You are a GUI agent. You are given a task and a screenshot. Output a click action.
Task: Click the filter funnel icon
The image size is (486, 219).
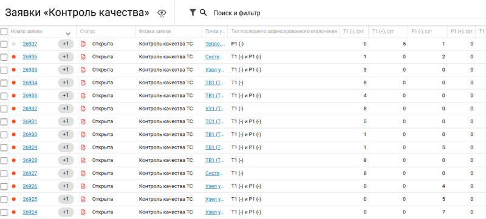(193, 12)
